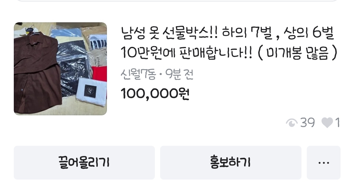Open the clothing listing thumbnail image
The width and height of the screenshot is (354, 192).
pos(60,69)
